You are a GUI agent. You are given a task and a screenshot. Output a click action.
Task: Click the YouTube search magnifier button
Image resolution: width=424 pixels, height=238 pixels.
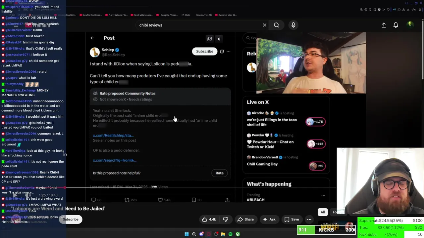click(x=276, y=25)
